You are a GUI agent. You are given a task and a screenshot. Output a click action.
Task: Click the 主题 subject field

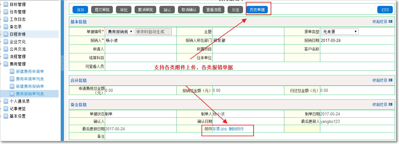pos(248,32)
